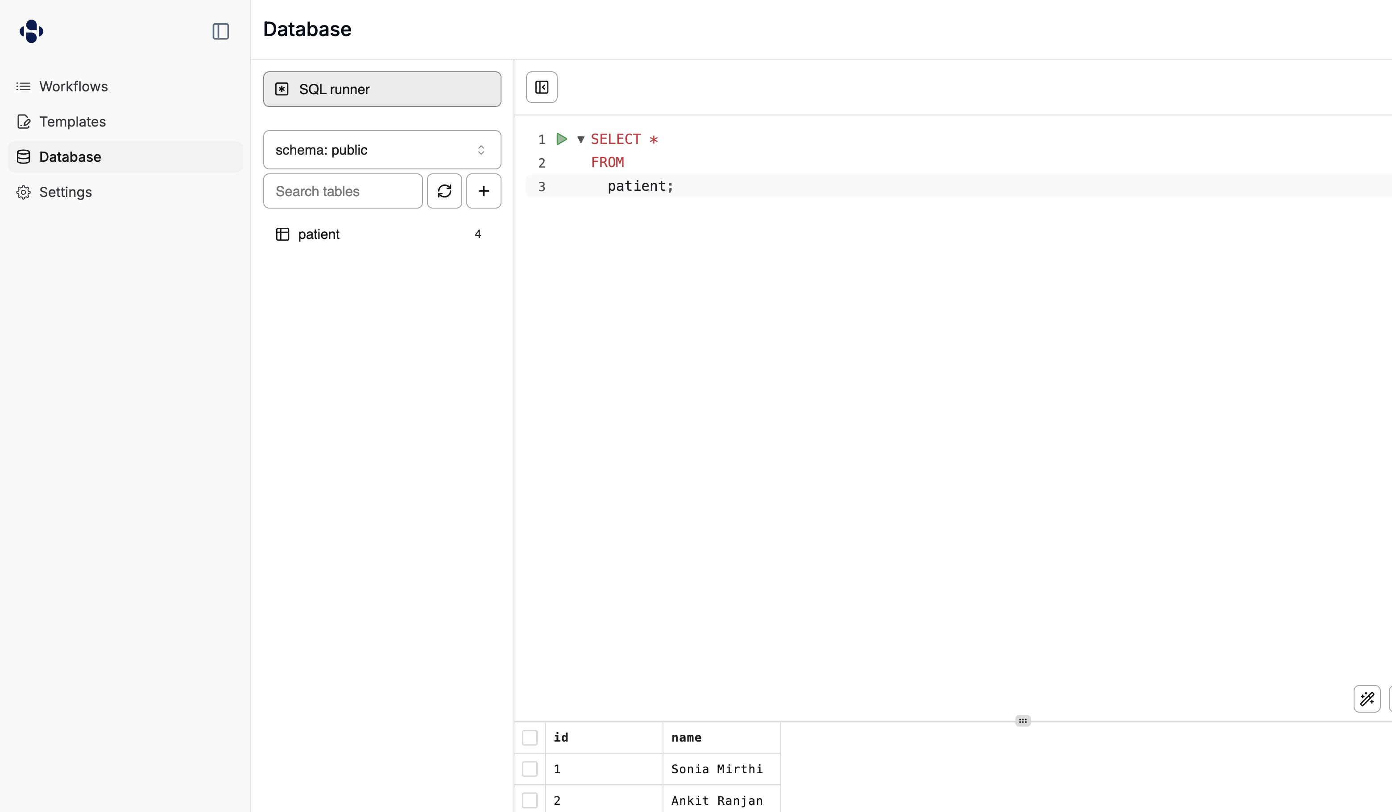1392x812 pixels.
Task: Select the Database sidebar item
Action: pos(70,157)
